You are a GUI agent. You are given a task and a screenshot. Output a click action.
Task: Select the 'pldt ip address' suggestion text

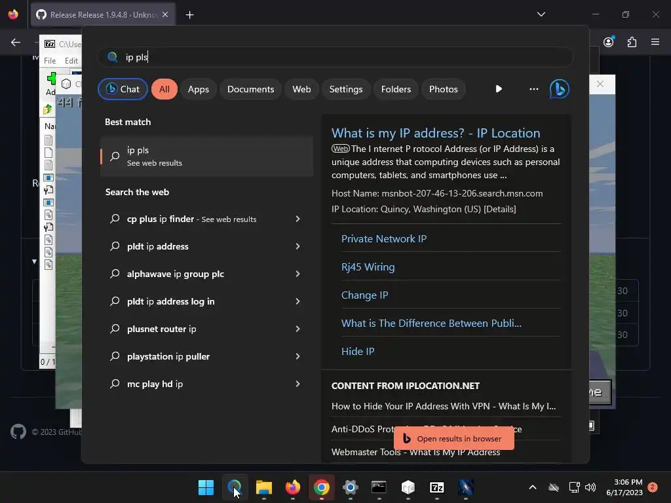(x=158, y=246)
